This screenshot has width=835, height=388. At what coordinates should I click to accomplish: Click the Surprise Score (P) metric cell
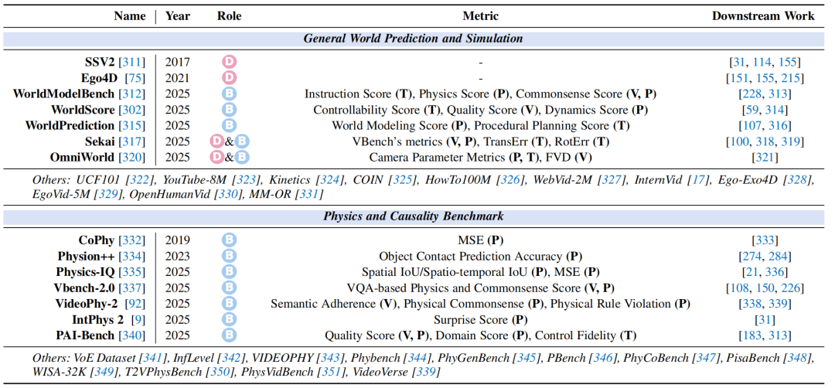[x=480, y=320]
